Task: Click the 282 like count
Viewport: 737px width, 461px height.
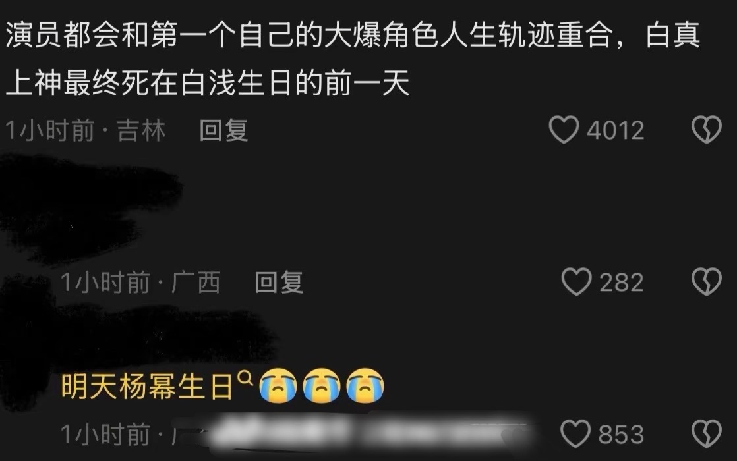Action: (622, 283)
